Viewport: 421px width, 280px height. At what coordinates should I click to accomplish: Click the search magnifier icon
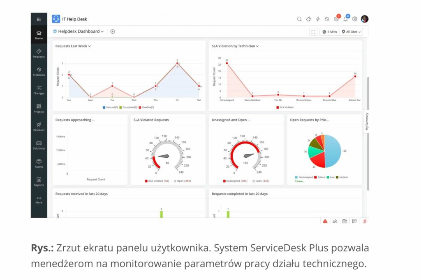(299, 19)
